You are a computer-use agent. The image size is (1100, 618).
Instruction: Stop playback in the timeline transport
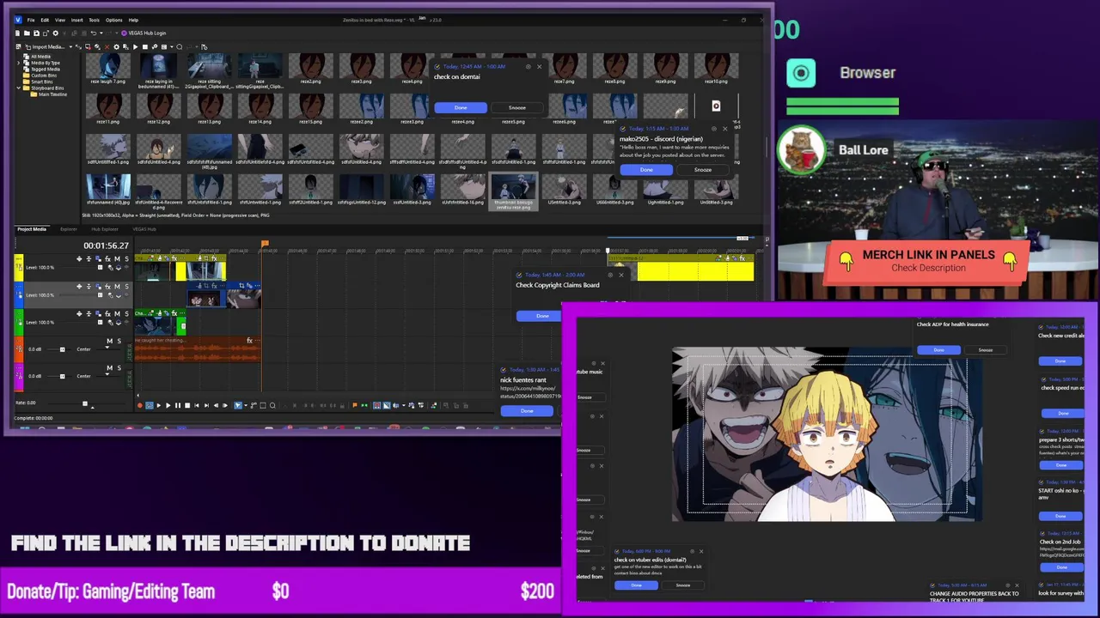pos(187,405)
